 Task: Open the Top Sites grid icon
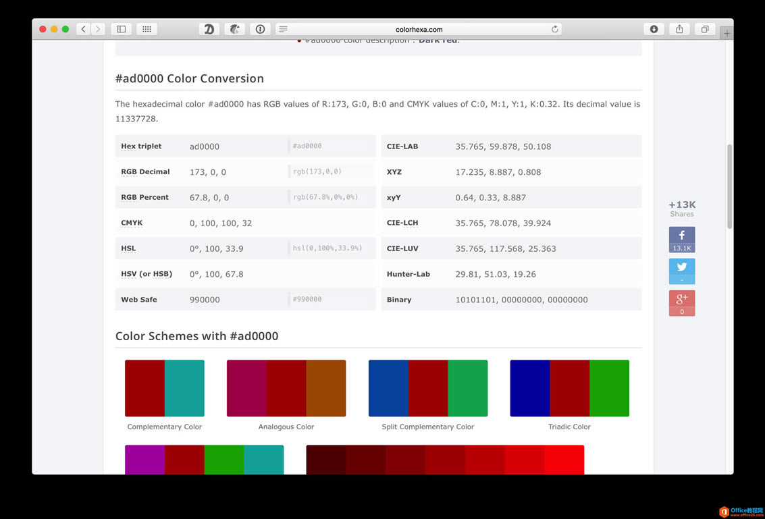tap(147, 29)
